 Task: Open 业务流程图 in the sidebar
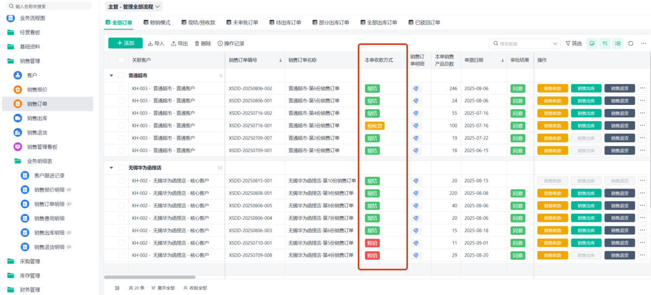[32, 18]
